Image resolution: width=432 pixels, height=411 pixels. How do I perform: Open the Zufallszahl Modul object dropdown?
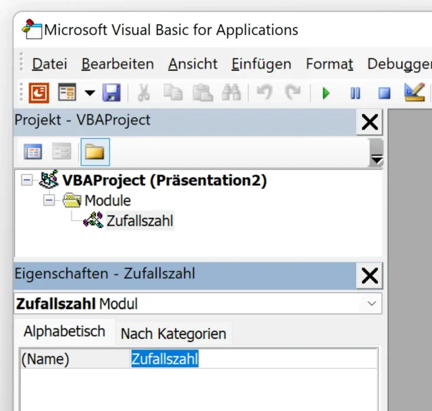371,304
